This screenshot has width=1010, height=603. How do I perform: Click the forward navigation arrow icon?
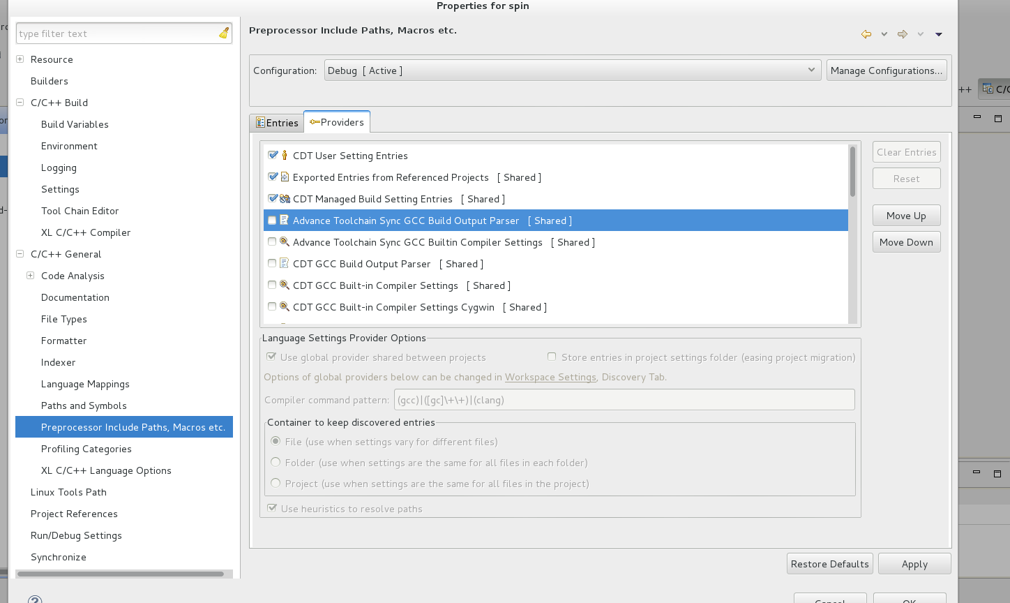pos(902,34)
